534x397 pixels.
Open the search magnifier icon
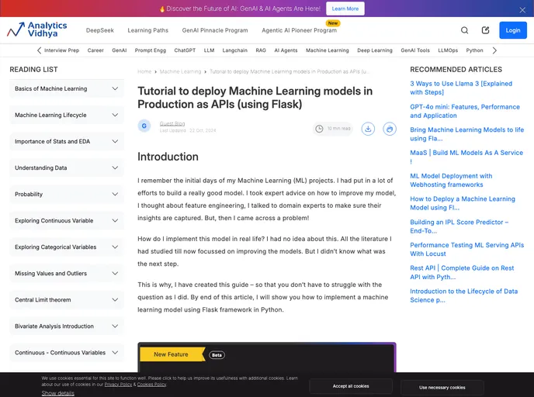464,30
